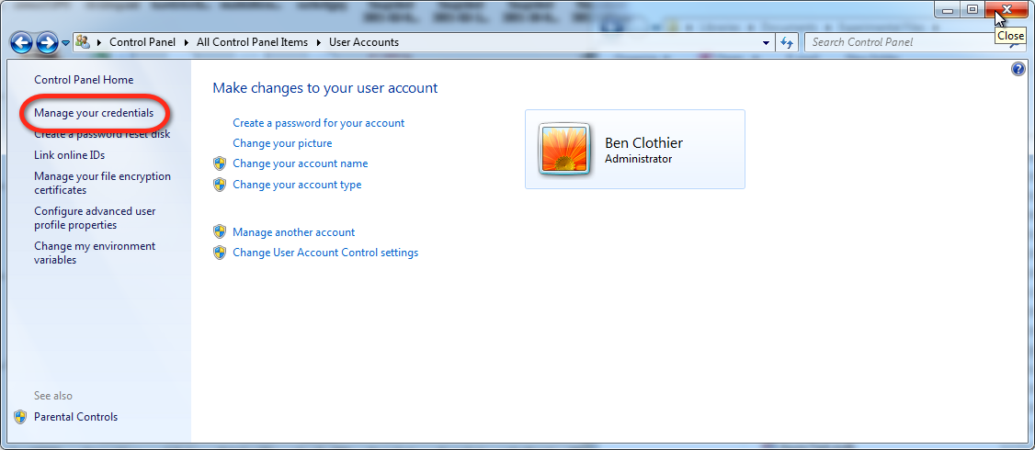Open Change my environment variables
The height and width of the screenshot is (450, 1035).
(x=95, y=253)
